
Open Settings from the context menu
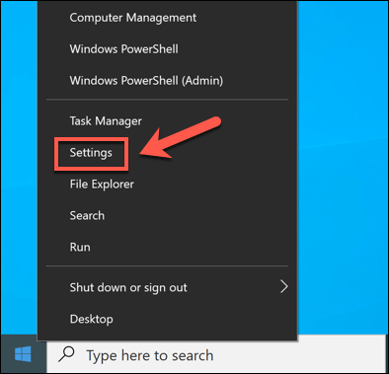pos(167,153)
